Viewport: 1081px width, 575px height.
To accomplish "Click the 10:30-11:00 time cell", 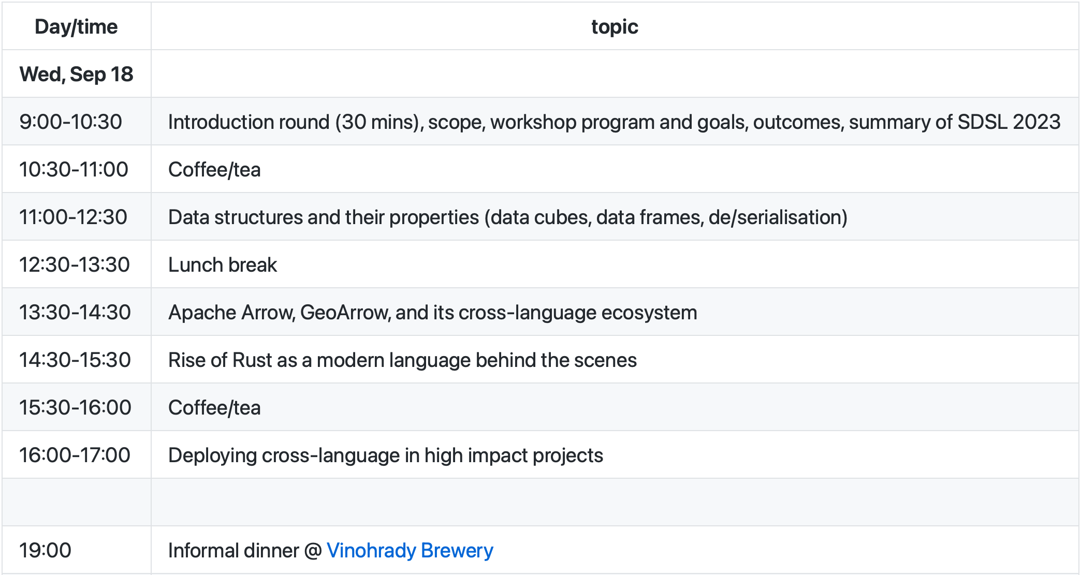I will pyautogui.click(x=74, y=169).
